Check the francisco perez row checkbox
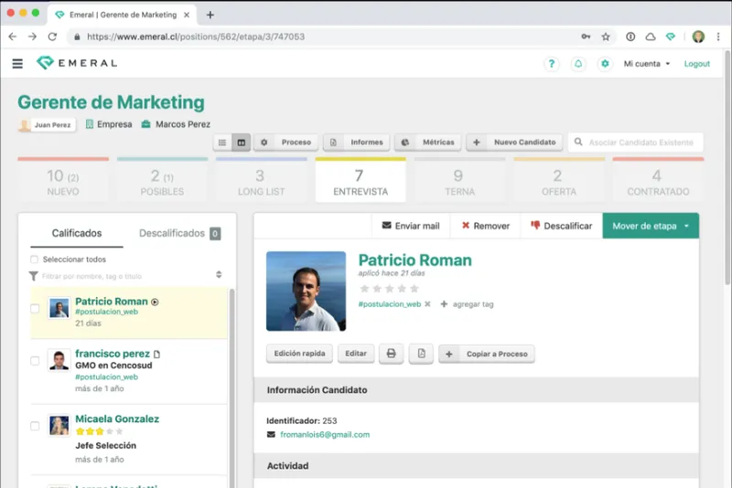The width and height of the screenshot is (732, 488). (x=35, y=361)
